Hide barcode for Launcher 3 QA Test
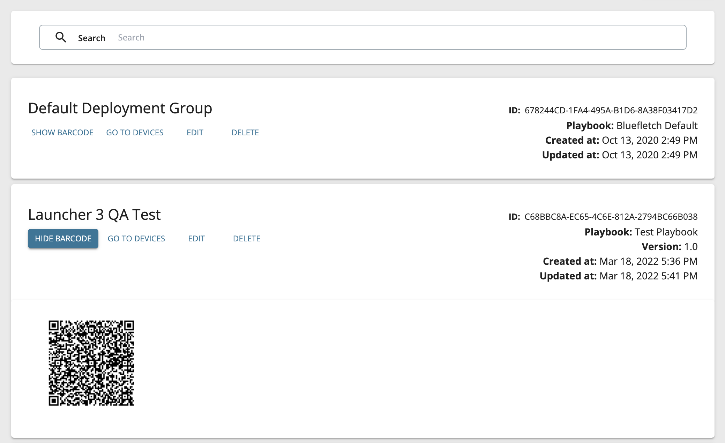The height and width of the screenshot is (443, 725). point(63,239)
